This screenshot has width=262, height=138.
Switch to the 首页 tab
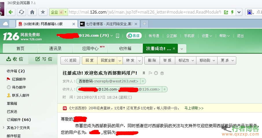point(20,48)
